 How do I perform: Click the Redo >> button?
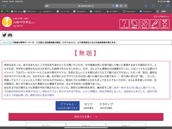point(126,126)
